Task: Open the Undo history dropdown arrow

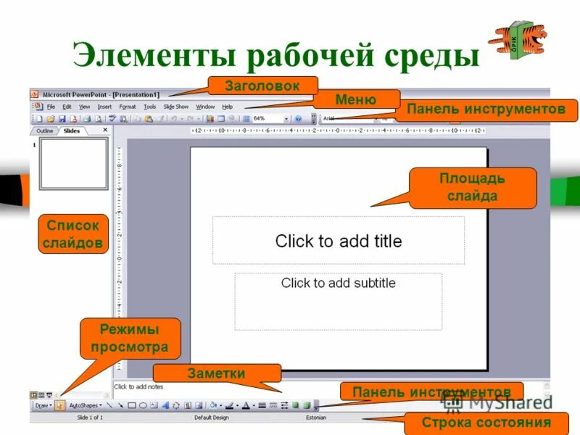Action: tap(182, 119)
